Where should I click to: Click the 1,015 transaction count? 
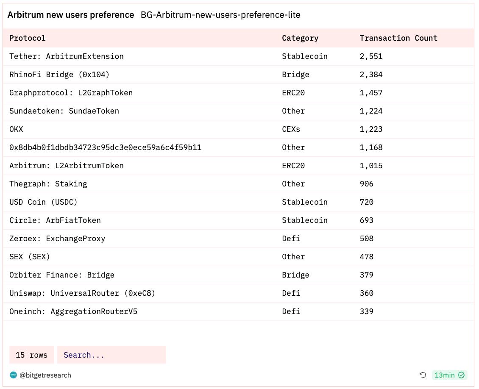(x=371, y=166)
